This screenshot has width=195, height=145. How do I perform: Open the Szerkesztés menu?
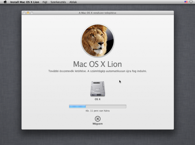click(58, 2)
